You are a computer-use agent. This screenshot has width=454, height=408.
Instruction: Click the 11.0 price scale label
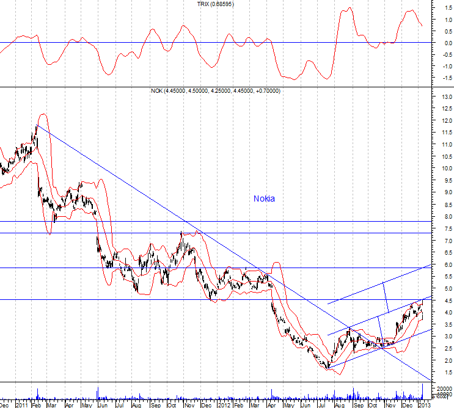(447, 145)
